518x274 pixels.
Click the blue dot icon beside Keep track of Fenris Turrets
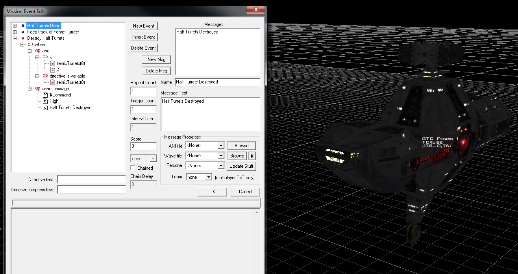(23, 32)
